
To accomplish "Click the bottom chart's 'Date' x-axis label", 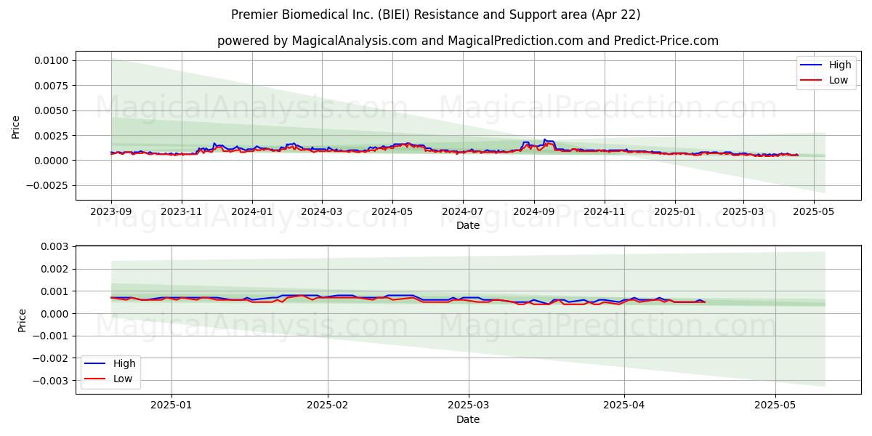I will (x=468, y=419).
